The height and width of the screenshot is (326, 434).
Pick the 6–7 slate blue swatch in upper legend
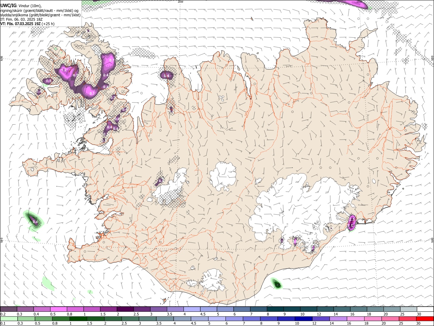click(242, 309)
